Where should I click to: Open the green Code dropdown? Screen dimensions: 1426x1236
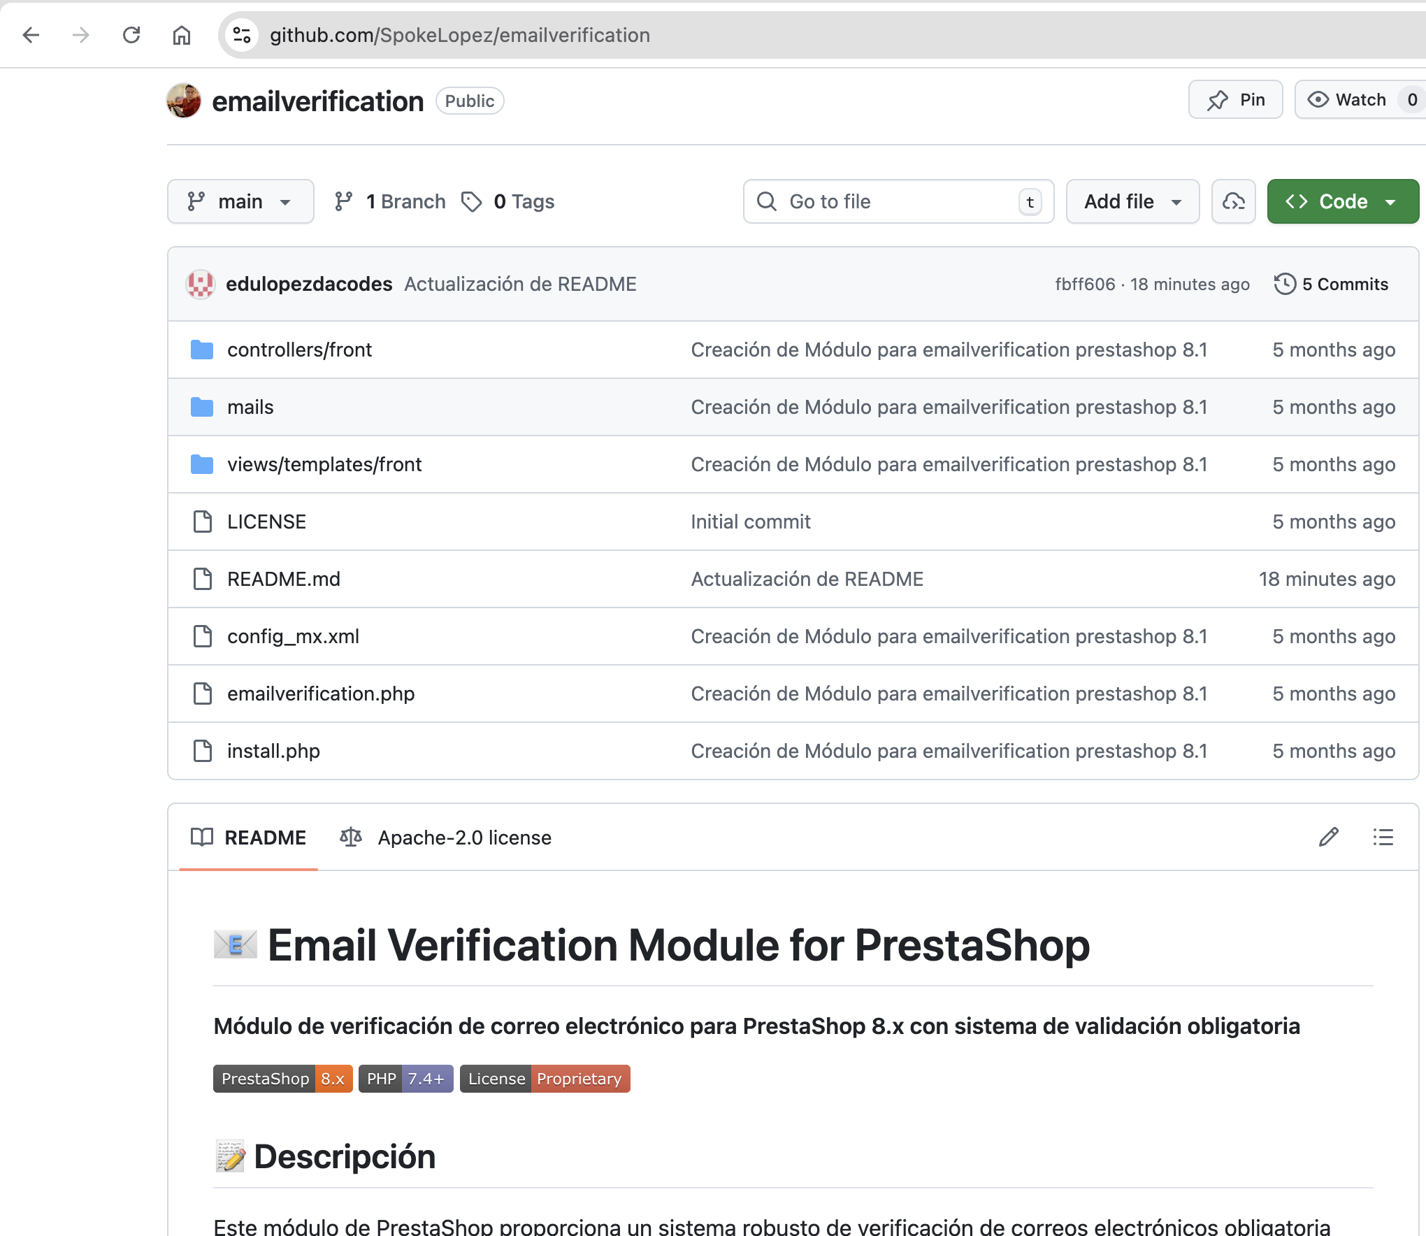1341,201
